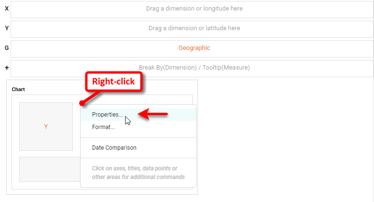Click the red Y letter in chart
The height and width of the screenshot is (202, 374).
click(x=46, y=127)
